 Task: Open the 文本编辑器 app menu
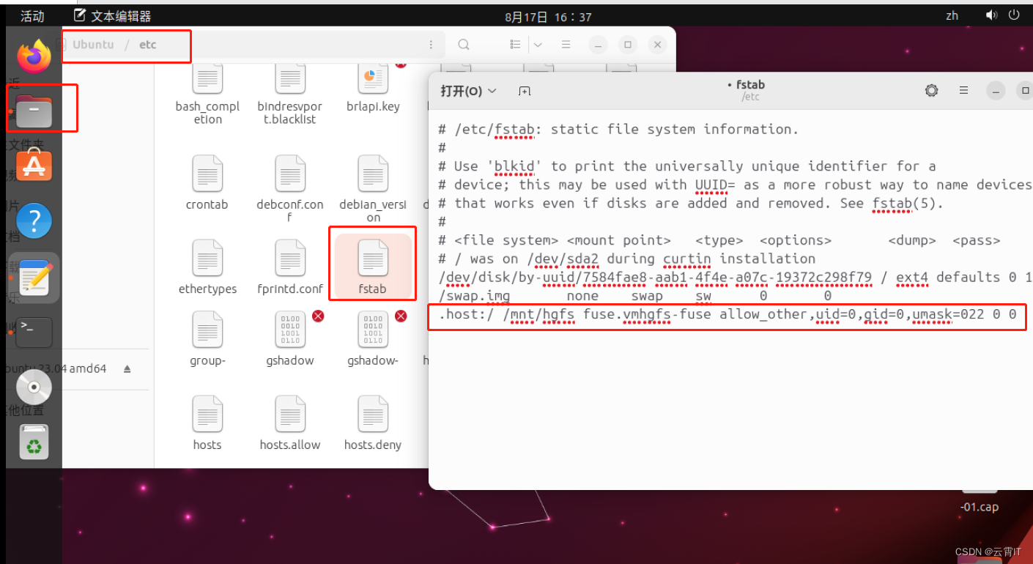(x=114, y=16)
